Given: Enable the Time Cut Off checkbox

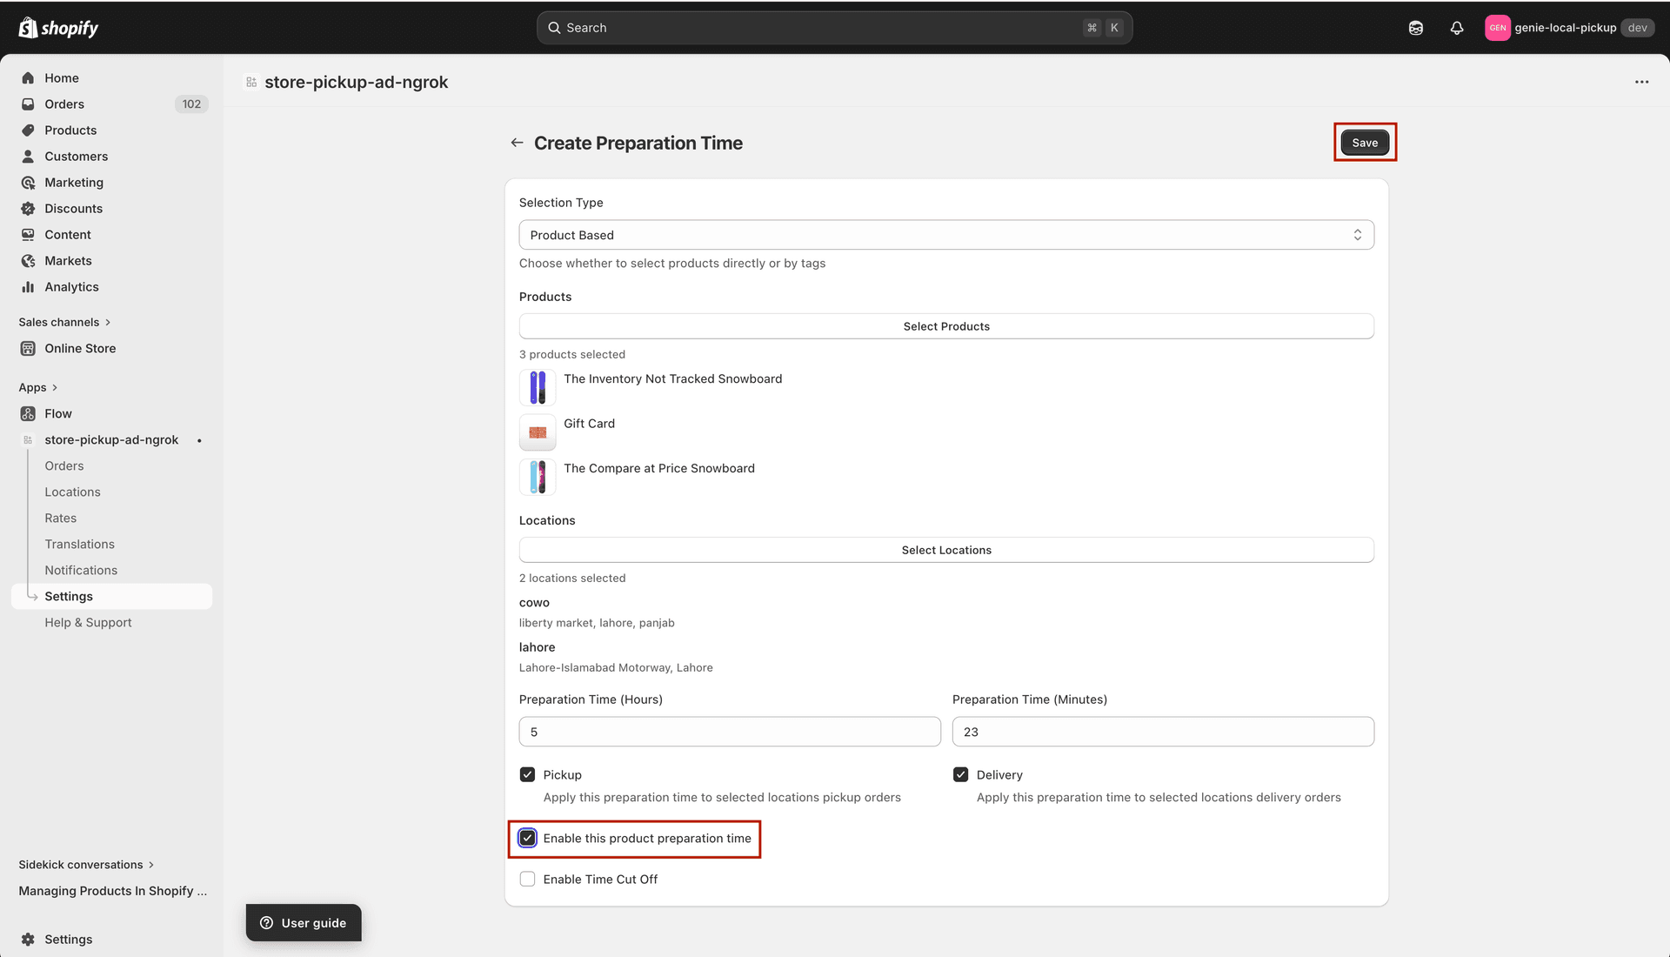Looking at the screenshot, I should coord(527,879).
